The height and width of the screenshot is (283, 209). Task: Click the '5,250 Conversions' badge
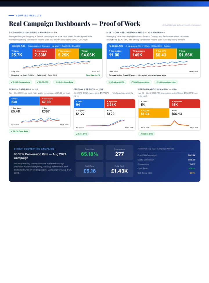click(20, 82)
